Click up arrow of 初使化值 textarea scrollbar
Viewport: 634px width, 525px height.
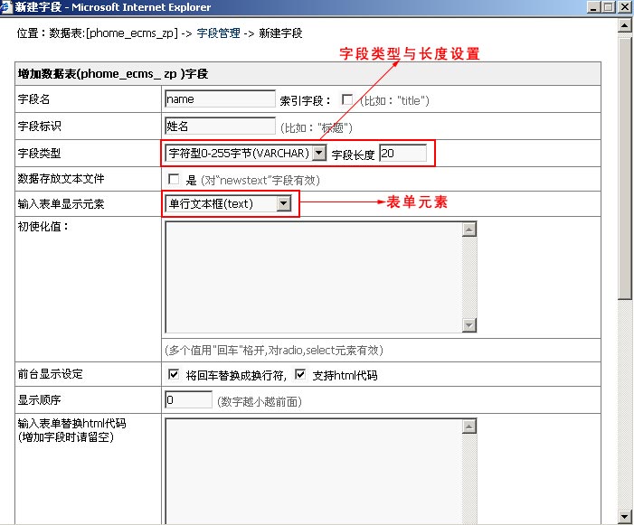(x=468, y=230)
